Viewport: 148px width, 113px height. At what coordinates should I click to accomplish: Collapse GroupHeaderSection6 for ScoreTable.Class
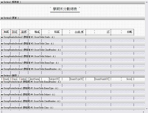pyautogui.click(x=2, y=44)
